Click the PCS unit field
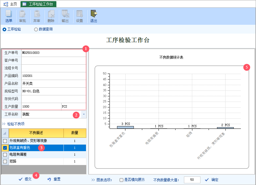256x185 pixels. pyautogui.click(x=74, y=106)
